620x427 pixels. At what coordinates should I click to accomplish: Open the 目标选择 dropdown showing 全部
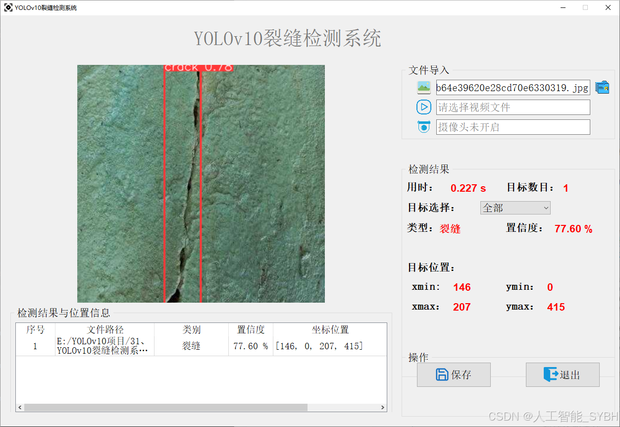coord(516,208)
